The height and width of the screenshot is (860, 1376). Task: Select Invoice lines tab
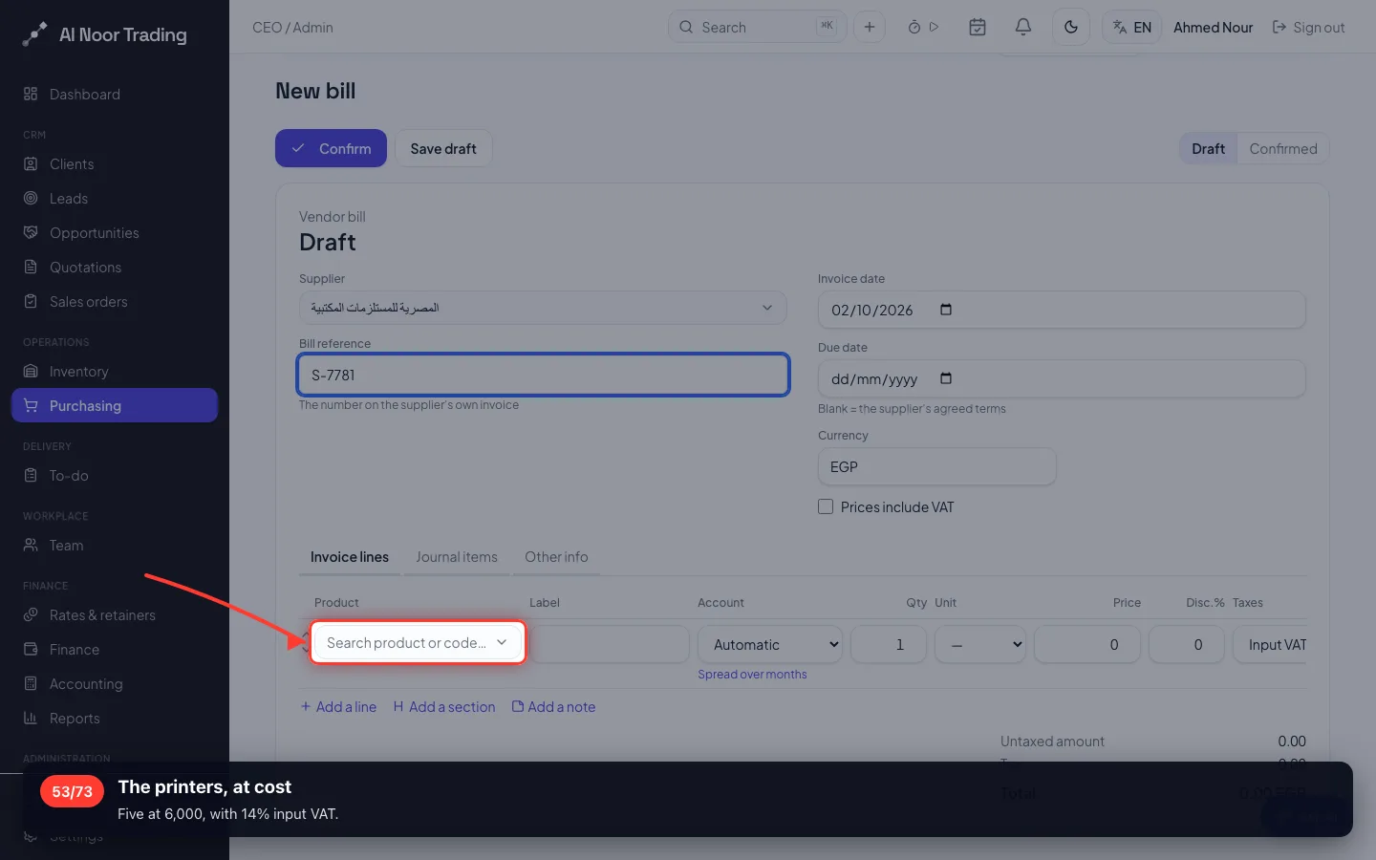[350, 557]
